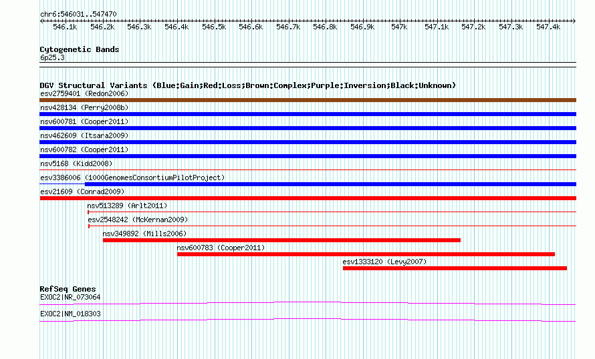Open the nsv600783 (Cooper2011) variant label
Screen dimensions: 595x359
tap(221, 248)
